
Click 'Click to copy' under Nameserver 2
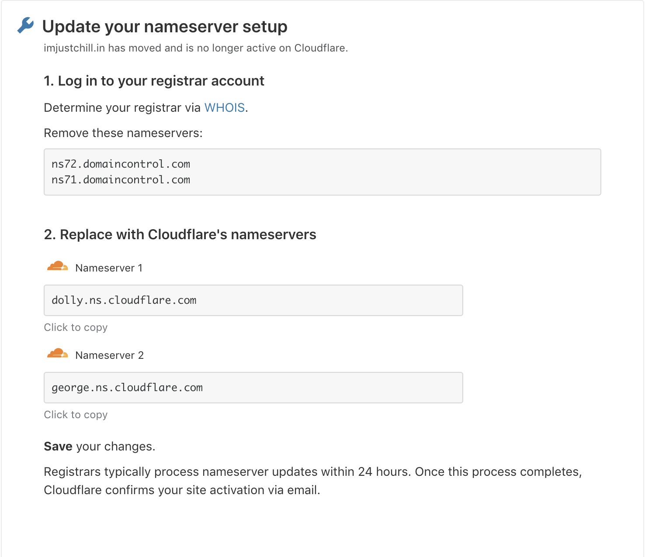click(x=76, y=415)
